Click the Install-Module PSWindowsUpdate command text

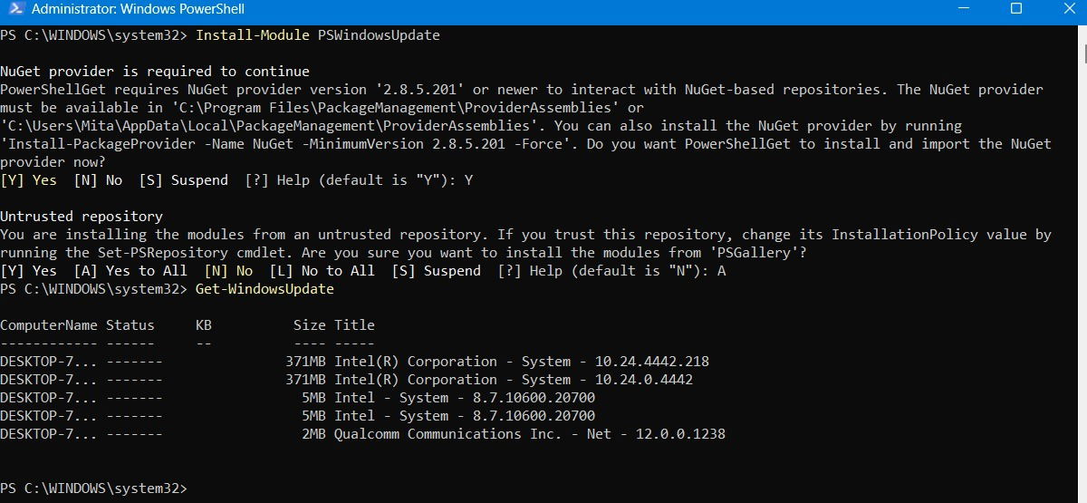tap(317, 35)
